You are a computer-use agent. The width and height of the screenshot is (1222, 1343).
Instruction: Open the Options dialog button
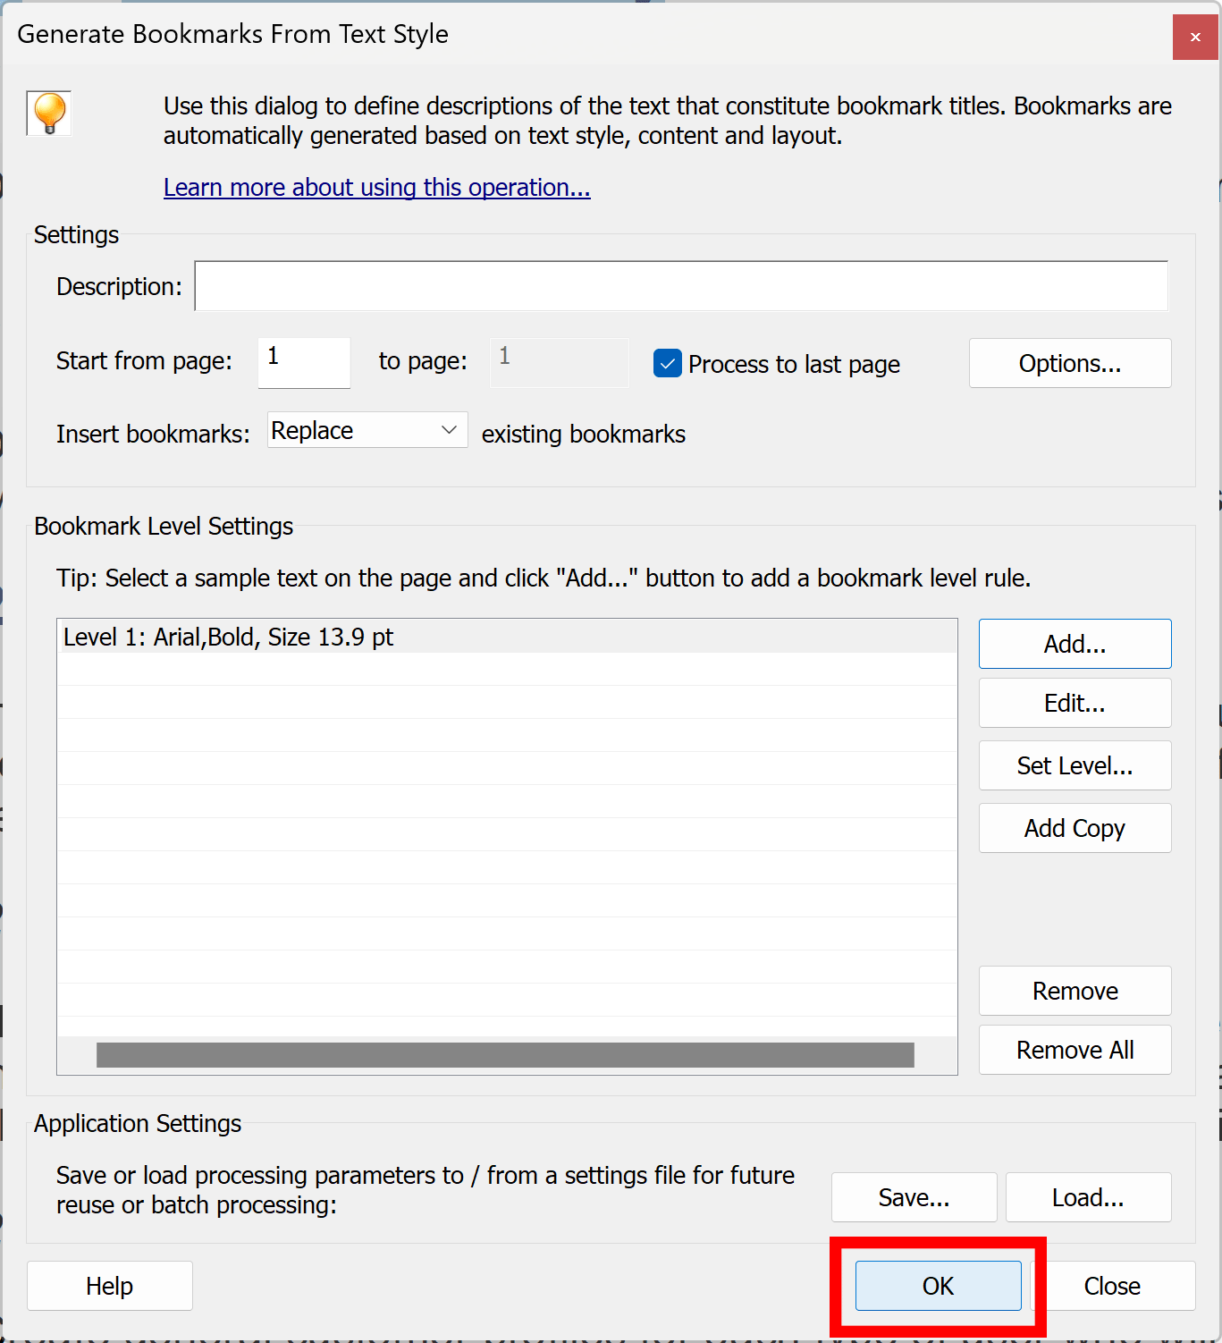(1070, 363)
